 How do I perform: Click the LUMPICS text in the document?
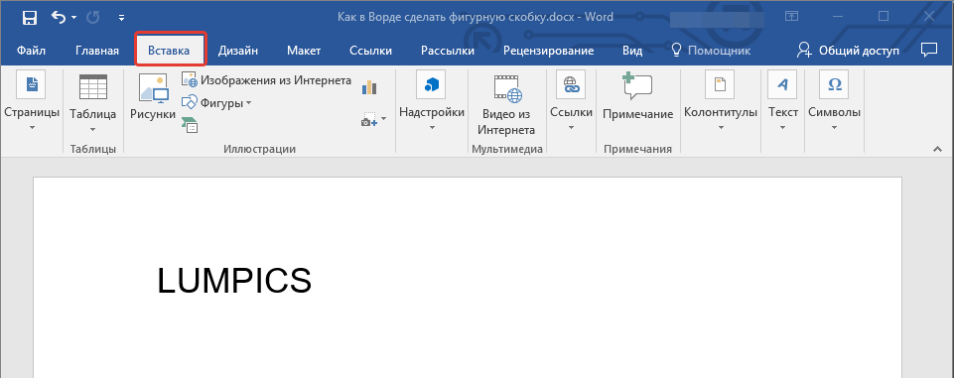coord(234,281)
